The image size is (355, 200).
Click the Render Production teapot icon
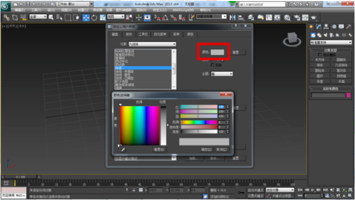[314, 18]
